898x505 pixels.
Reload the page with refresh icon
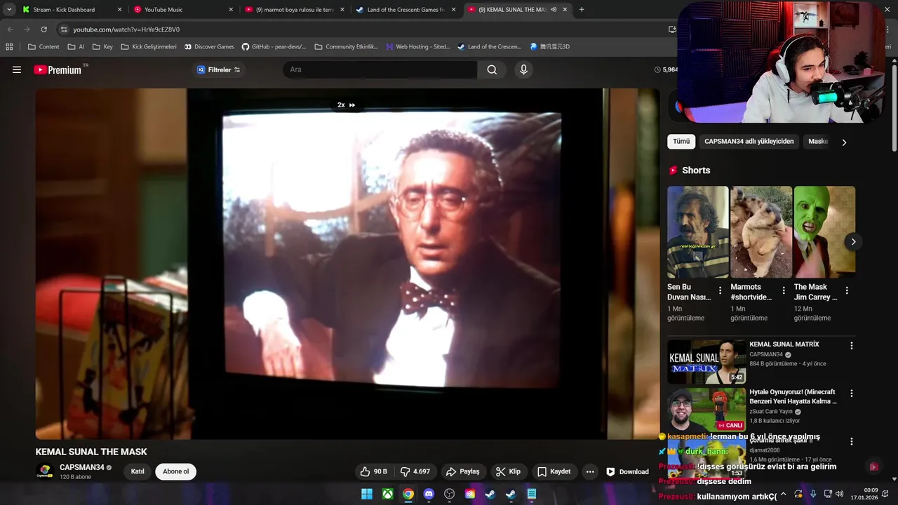click(43, 29)
